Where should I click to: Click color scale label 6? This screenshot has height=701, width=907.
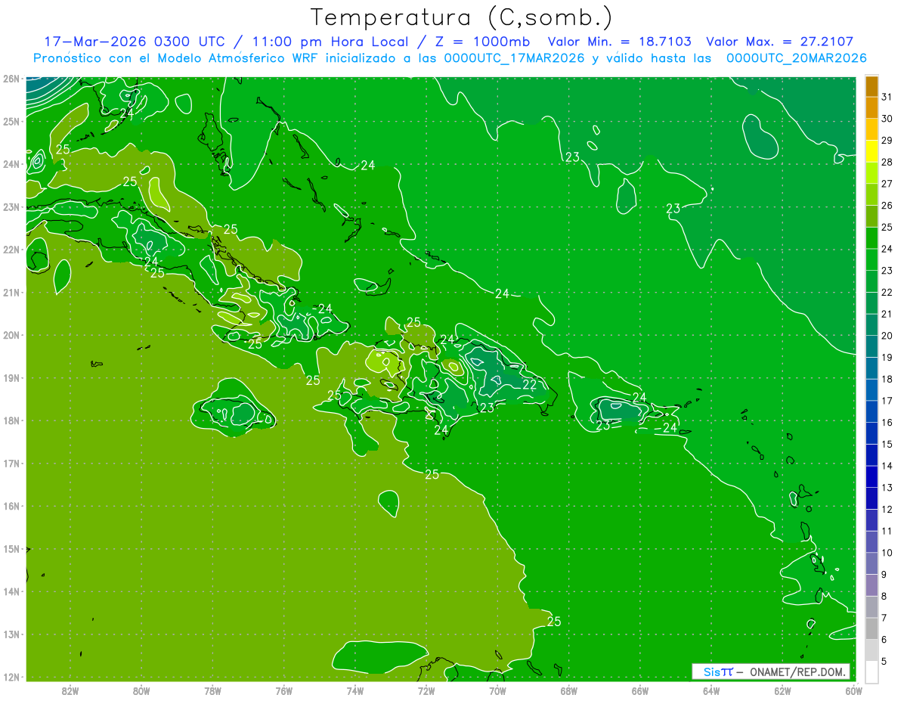tap(884, 639)
